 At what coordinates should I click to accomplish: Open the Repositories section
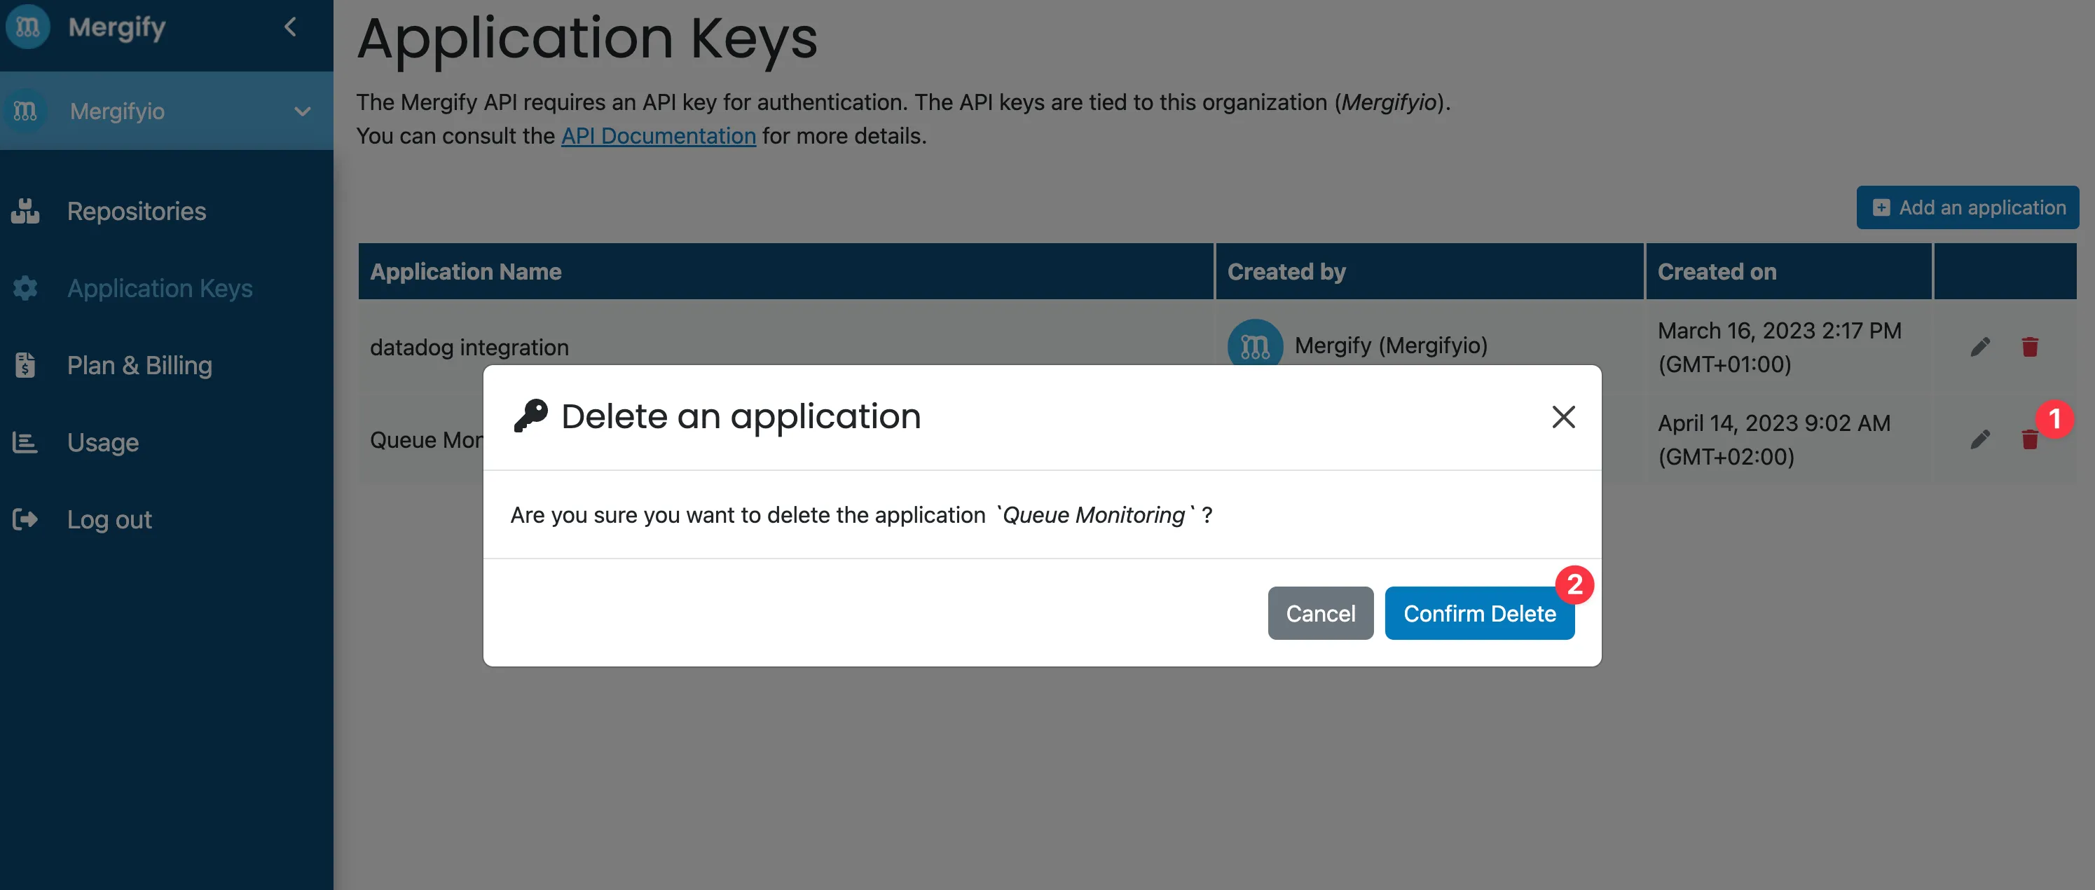137,211
